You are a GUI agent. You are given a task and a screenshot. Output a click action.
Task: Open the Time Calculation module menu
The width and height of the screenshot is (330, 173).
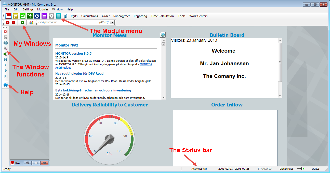tap(162, 16)
